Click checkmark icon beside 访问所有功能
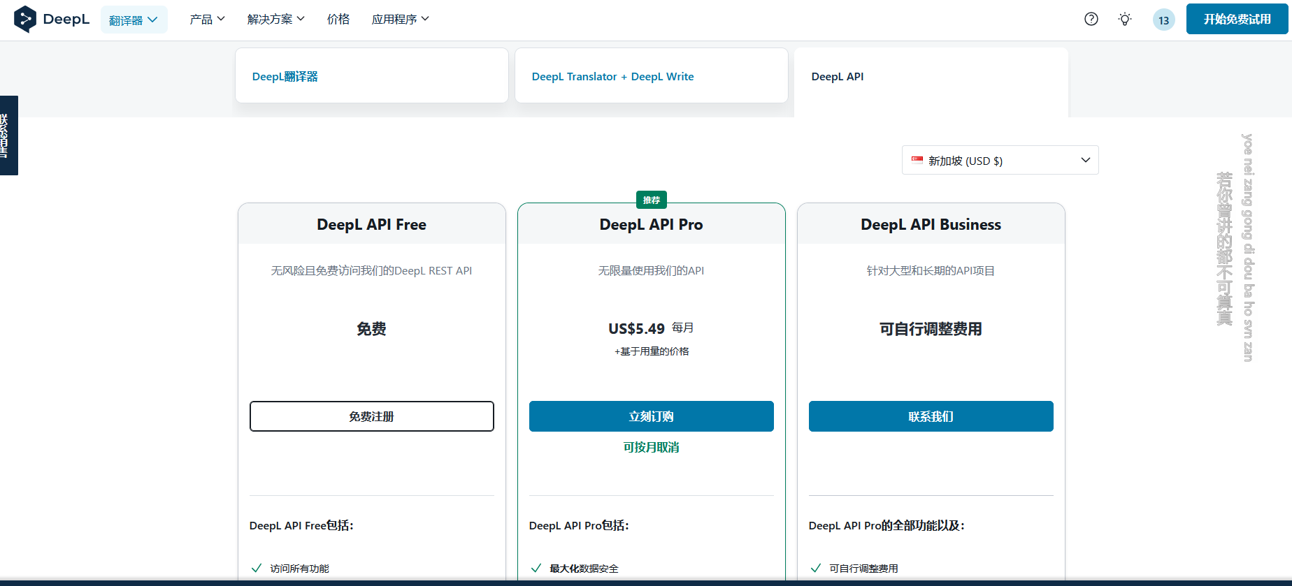Screen dimensions: 1292x586 pos(257,568)
